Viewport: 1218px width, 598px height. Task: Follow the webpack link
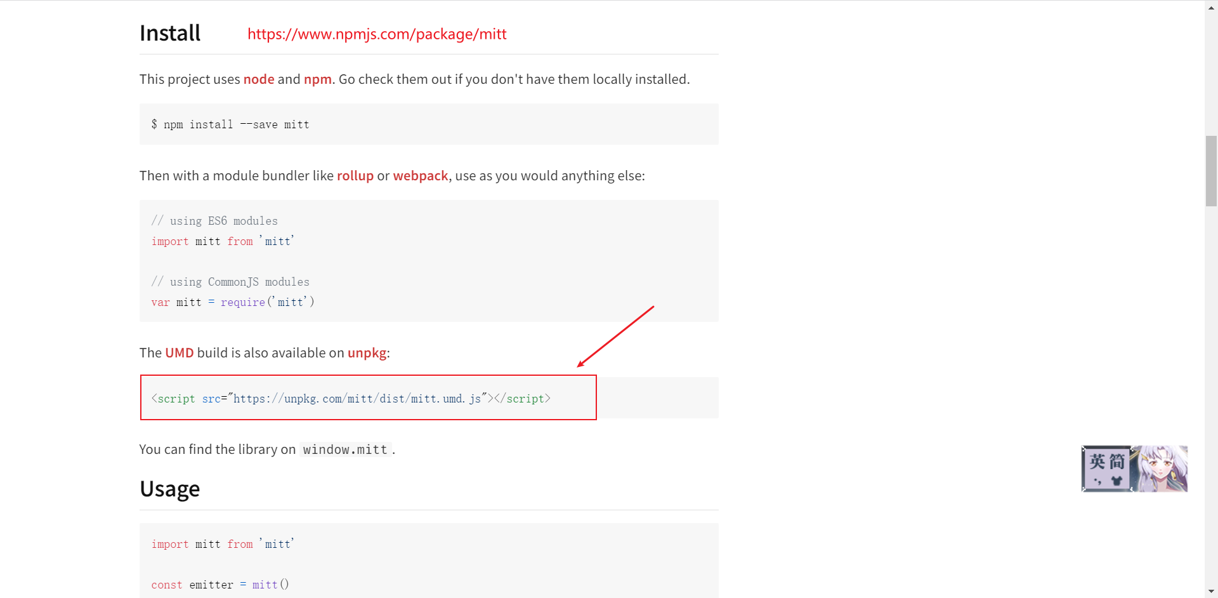click(421, 176)
